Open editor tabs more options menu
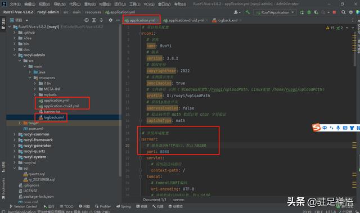Screen dimensions: 360x213 353,20
